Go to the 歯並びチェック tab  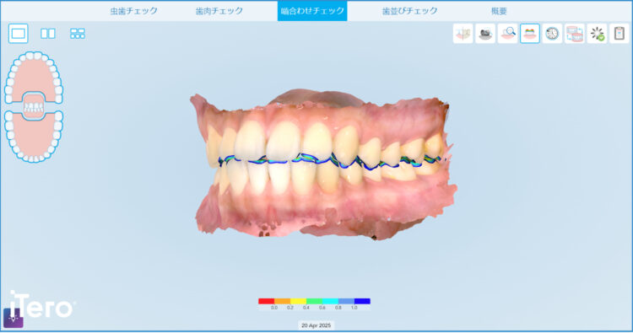[x=409, y=11]
